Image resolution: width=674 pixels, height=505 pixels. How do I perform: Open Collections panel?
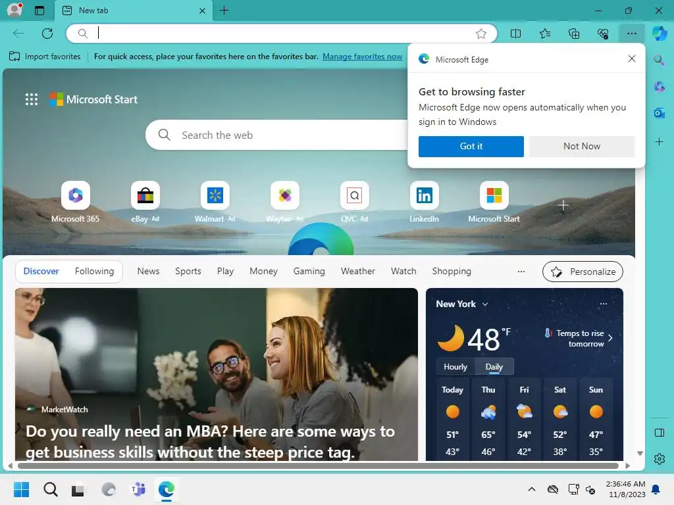click(x=574, y=34)
